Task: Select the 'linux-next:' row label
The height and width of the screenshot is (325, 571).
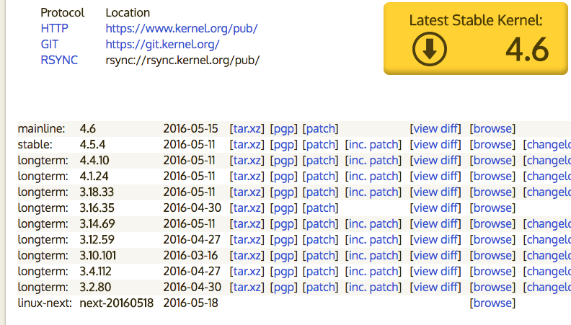Action: (45, 303)
